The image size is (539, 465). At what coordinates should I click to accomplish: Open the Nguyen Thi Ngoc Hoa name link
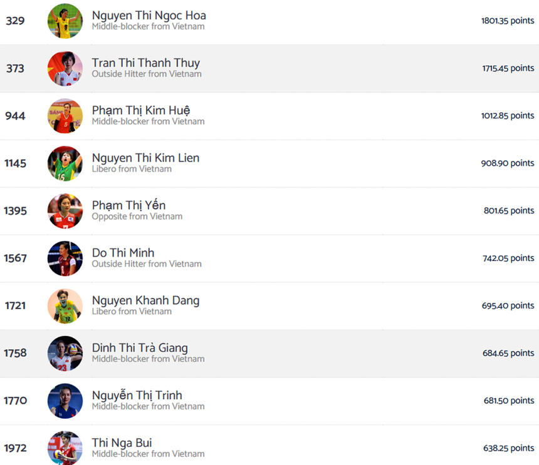(149, 16)
